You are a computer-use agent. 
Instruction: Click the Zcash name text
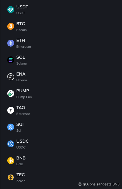click(21, 181)
